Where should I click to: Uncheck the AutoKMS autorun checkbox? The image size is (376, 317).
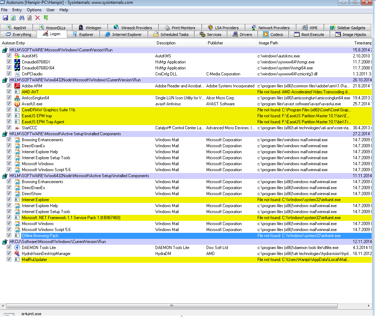(9, 56)
